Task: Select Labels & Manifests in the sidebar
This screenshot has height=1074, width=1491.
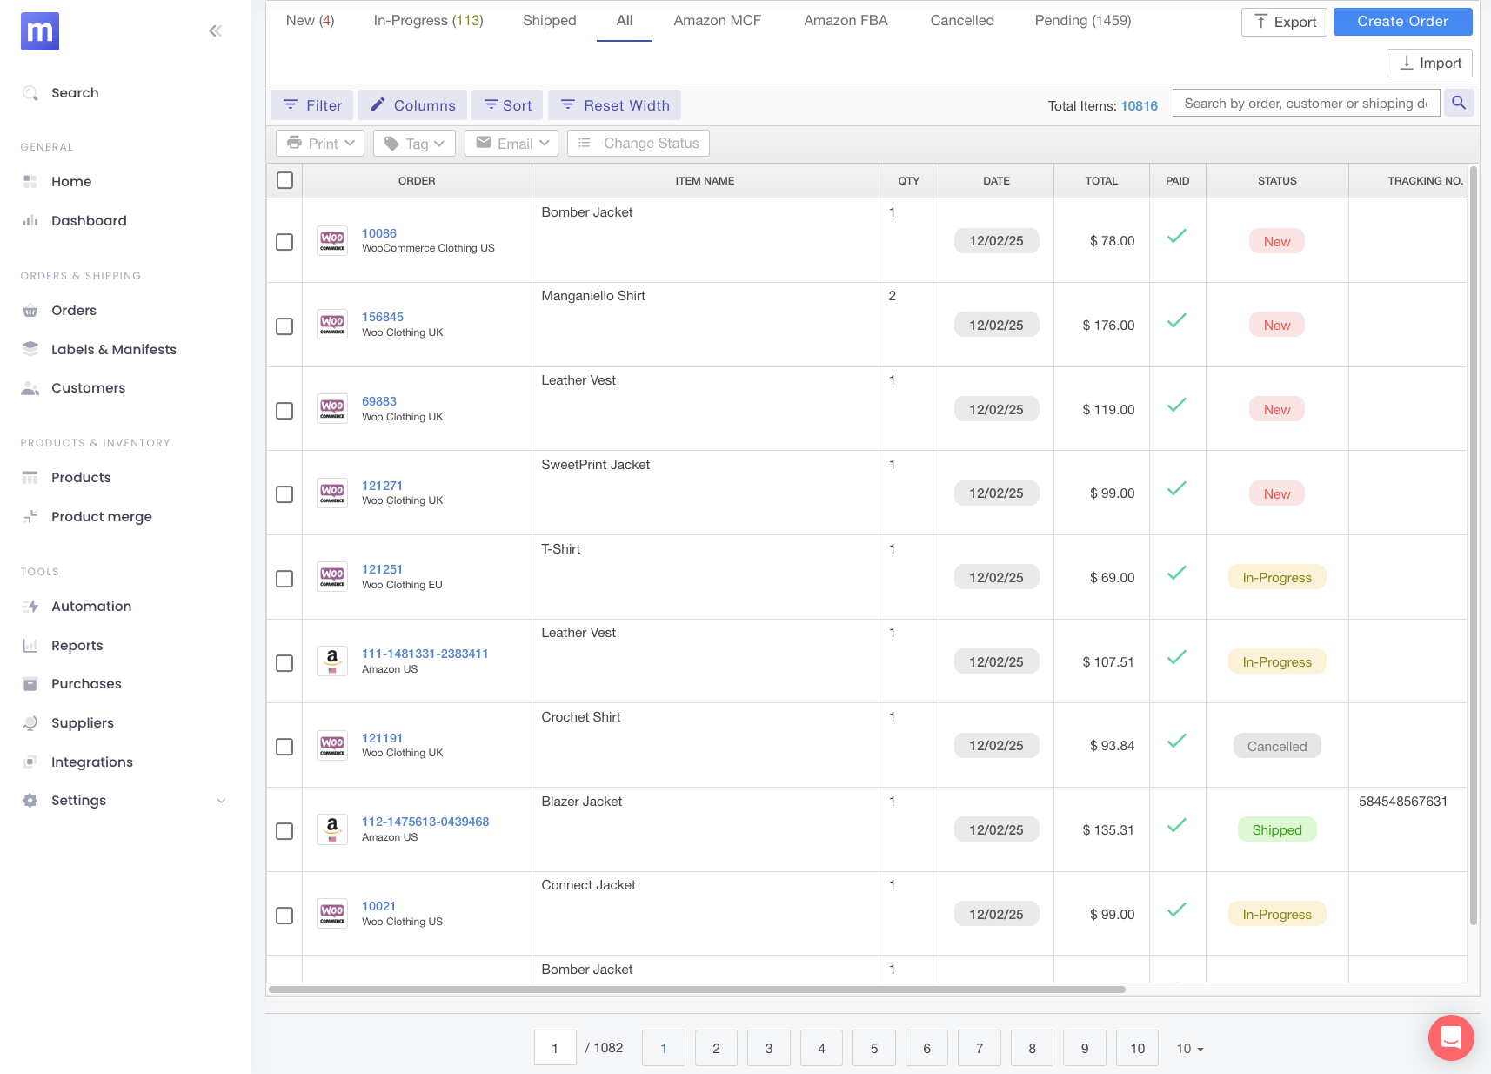Action: click(113, 349)
